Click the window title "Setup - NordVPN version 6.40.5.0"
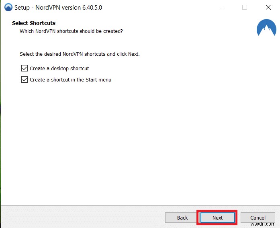Viewport: 280px width, 228px height. (x=58, y=8)
